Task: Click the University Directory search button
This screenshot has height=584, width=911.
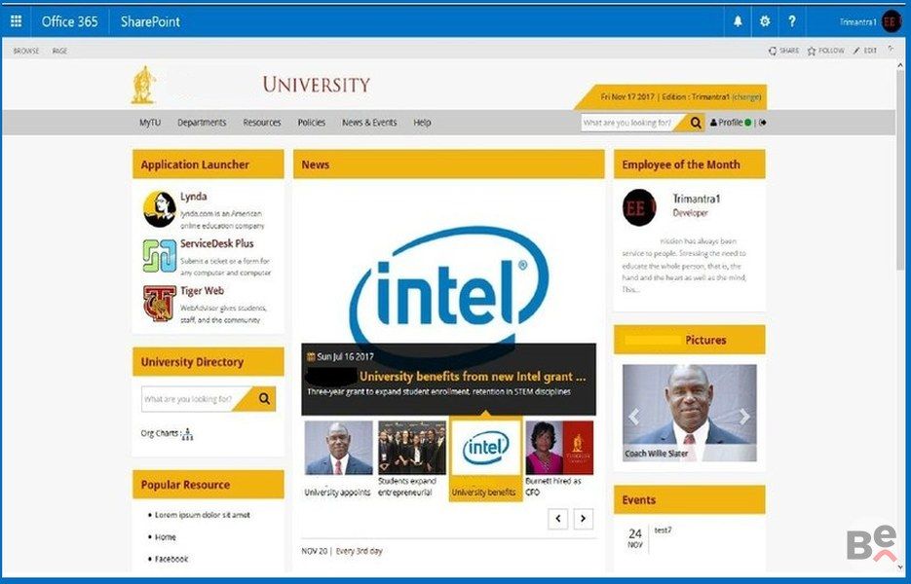Action: 264,399
